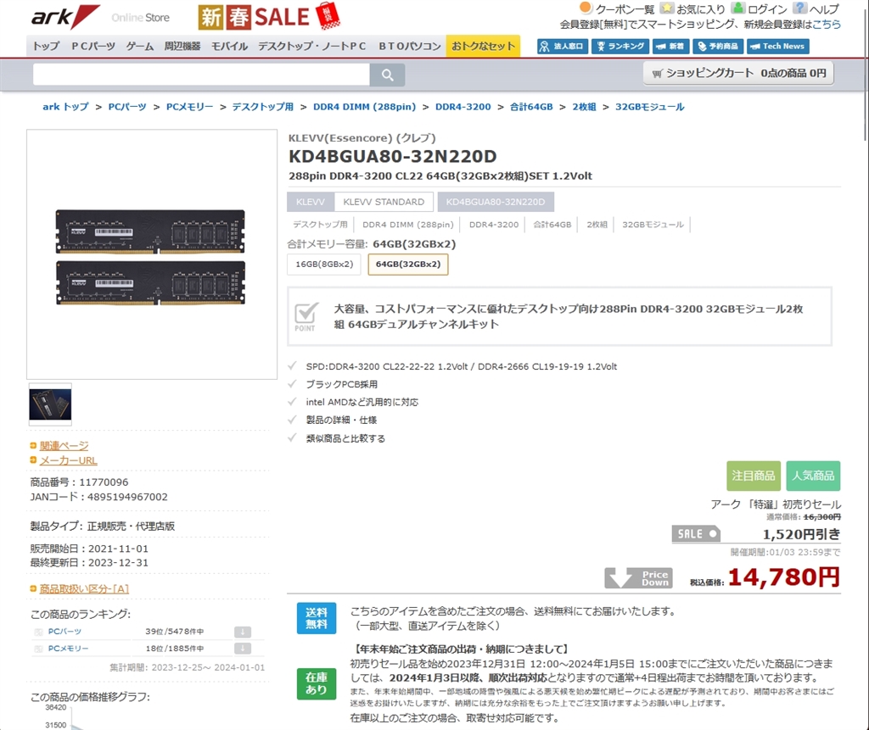The height and width of the screenshot is (730, 869).
Task: Click the search magnifier icon
Action: (x=387, y=75)
